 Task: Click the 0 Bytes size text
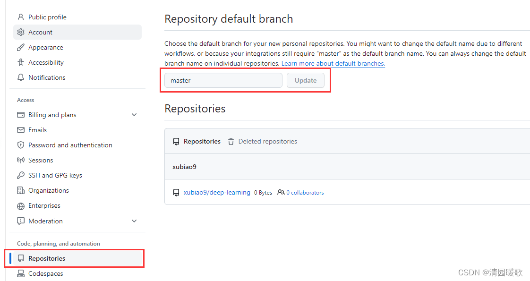pos(263,193)
